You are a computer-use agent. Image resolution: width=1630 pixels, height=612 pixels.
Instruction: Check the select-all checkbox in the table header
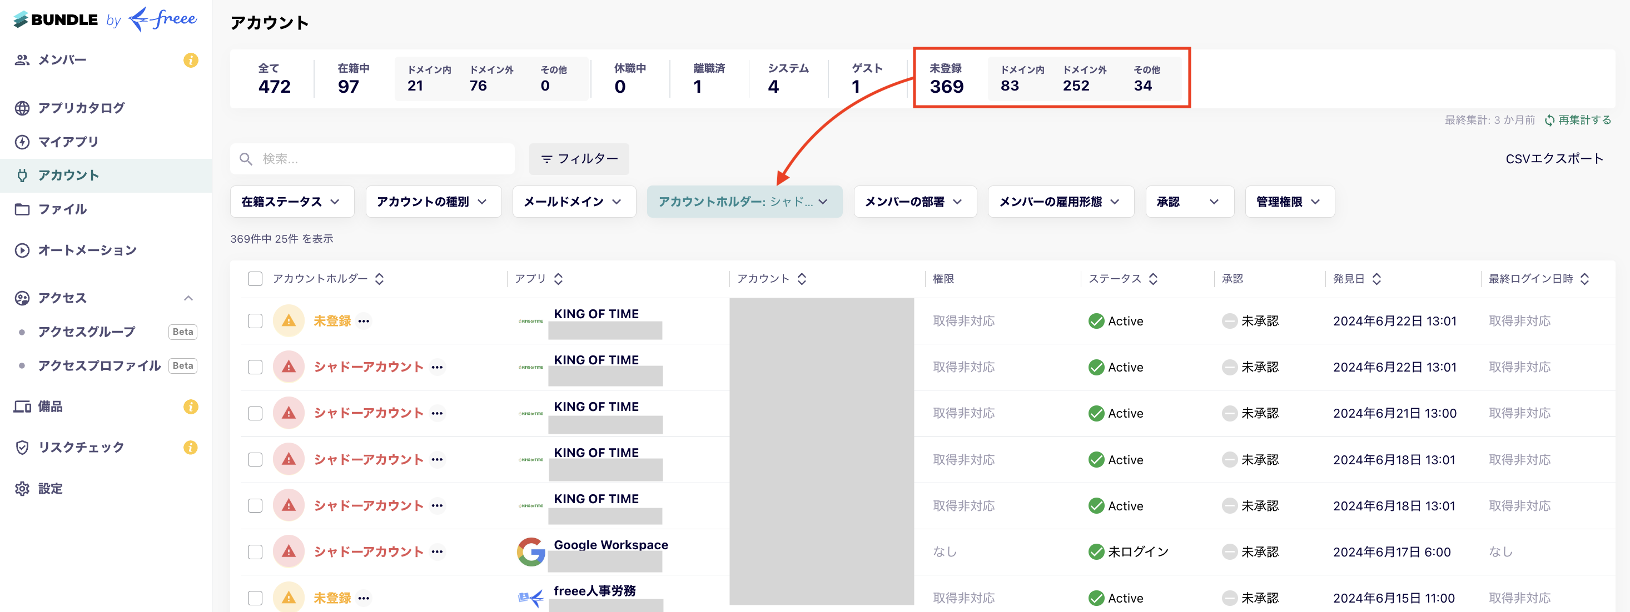255,278
